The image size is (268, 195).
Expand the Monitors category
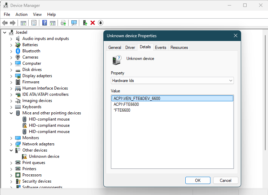click(x=11, y=138)
